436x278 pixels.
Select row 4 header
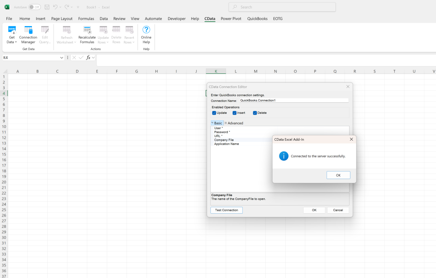pos(4,93)
